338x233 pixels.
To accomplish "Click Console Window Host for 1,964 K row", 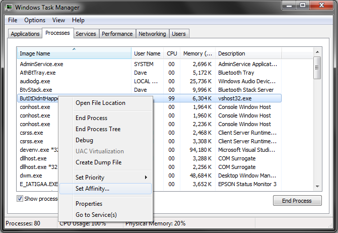I will point(244,107).
